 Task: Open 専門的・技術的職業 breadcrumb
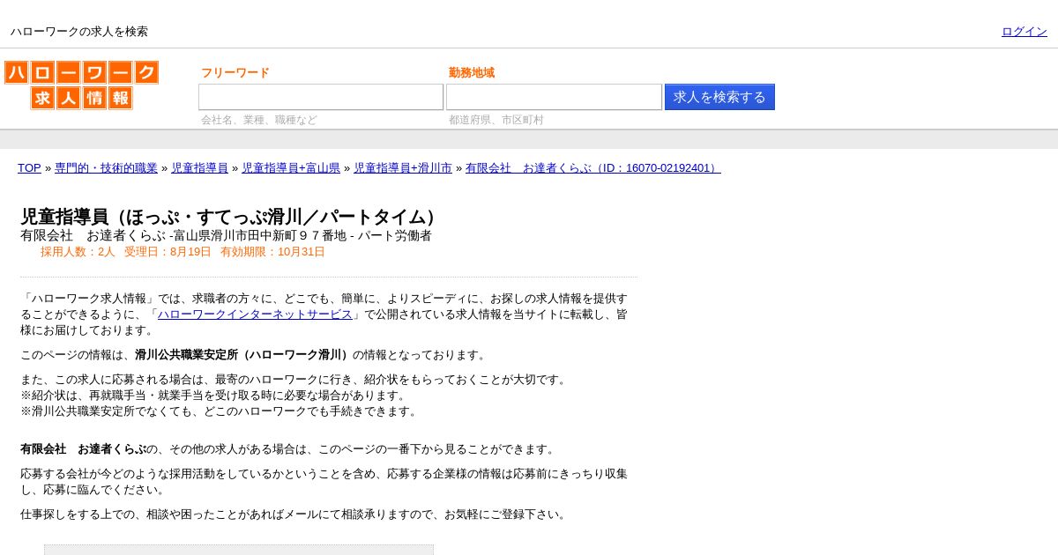click(106, 168)
